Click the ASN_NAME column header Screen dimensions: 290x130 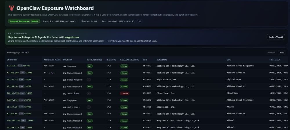[x=162, y=60]
